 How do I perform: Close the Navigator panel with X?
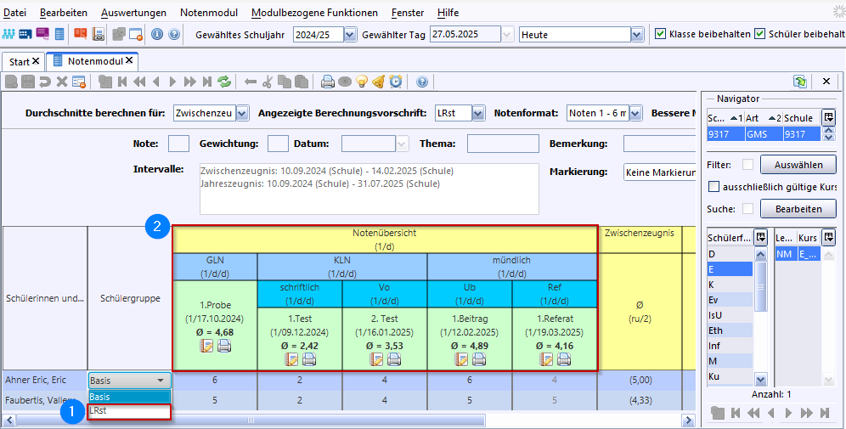click(x=826, y=82)
